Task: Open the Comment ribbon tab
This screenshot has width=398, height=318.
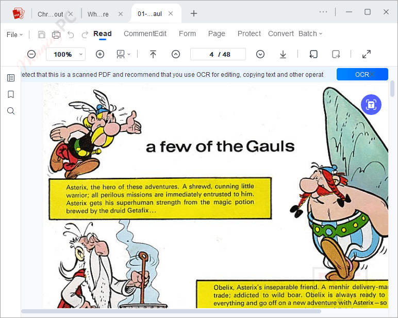Action: 139,34
